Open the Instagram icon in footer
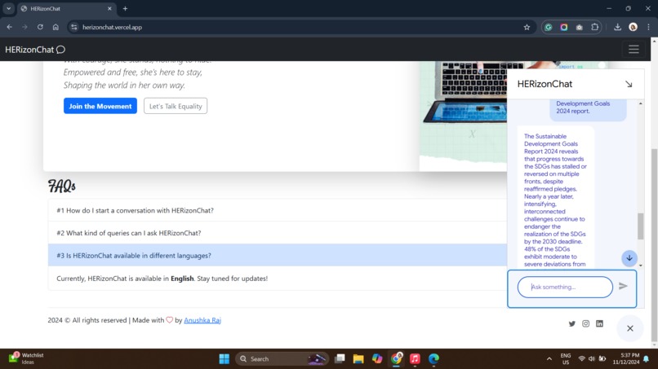 coord(586,323)
